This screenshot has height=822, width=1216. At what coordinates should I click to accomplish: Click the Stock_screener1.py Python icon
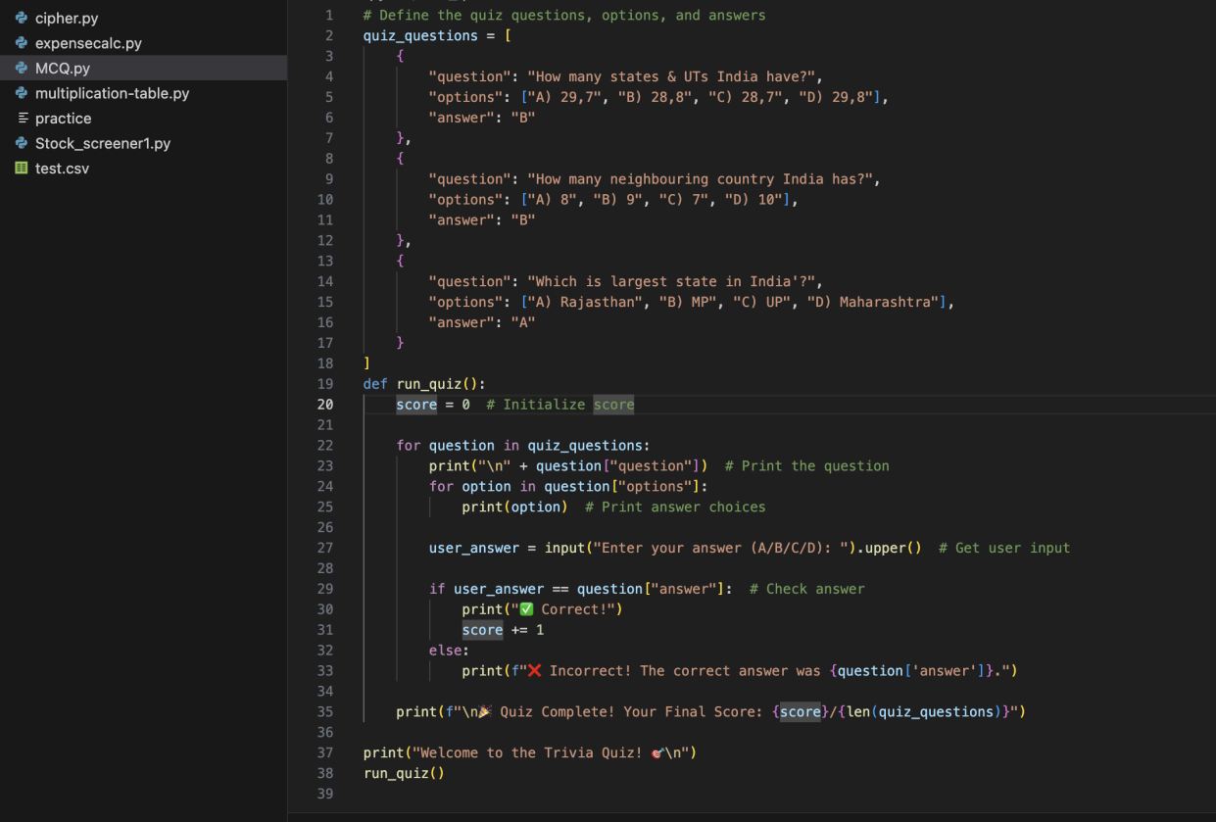[x=22, y=143]
